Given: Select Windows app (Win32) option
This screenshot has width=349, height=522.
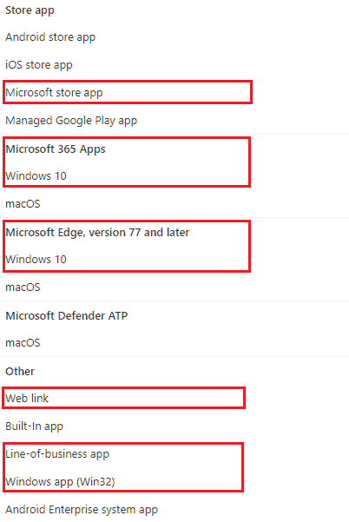Looking at the screenshot, I should coord(60,482).
